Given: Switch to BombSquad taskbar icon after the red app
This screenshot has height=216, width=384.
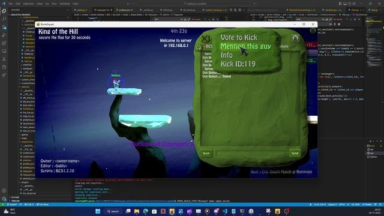Looking at the screenshot, I should [x=172, y=211].
